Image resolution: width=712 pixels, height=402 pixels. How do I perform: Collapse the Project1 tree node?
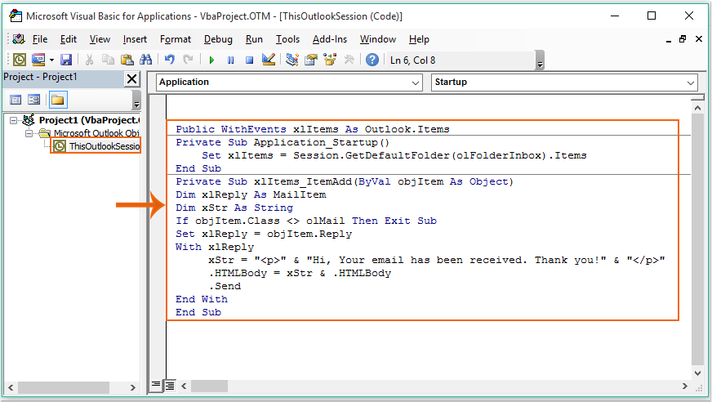pos(14,121)
